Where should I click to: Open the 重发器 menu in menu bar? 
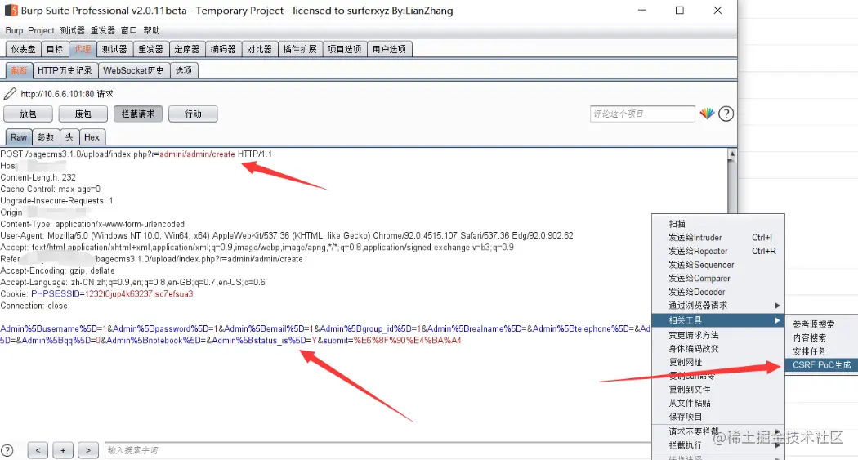[x=103, y=30]
